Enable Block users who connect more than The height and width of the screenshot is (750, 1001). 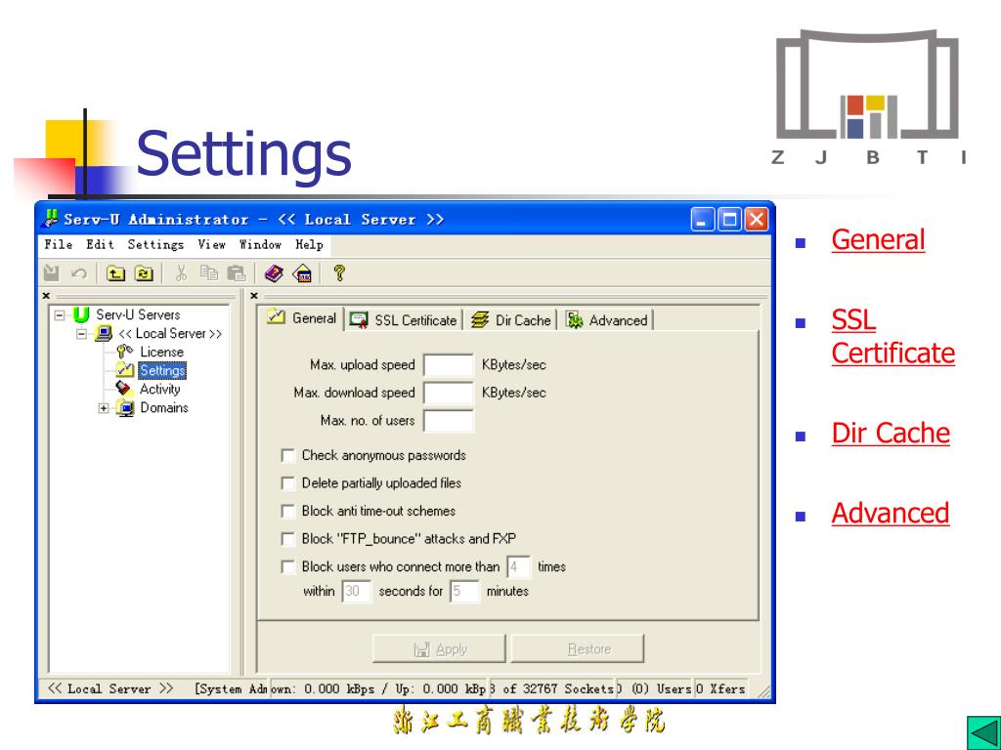coord(288,566)
